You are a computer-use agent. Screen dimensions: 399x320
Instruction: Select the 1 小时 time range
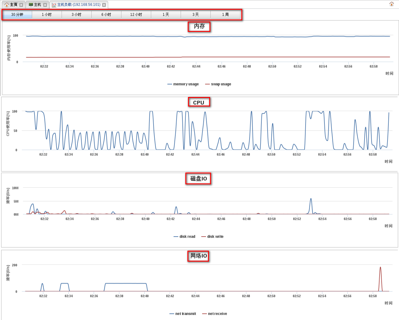click(x=47, y=14)
